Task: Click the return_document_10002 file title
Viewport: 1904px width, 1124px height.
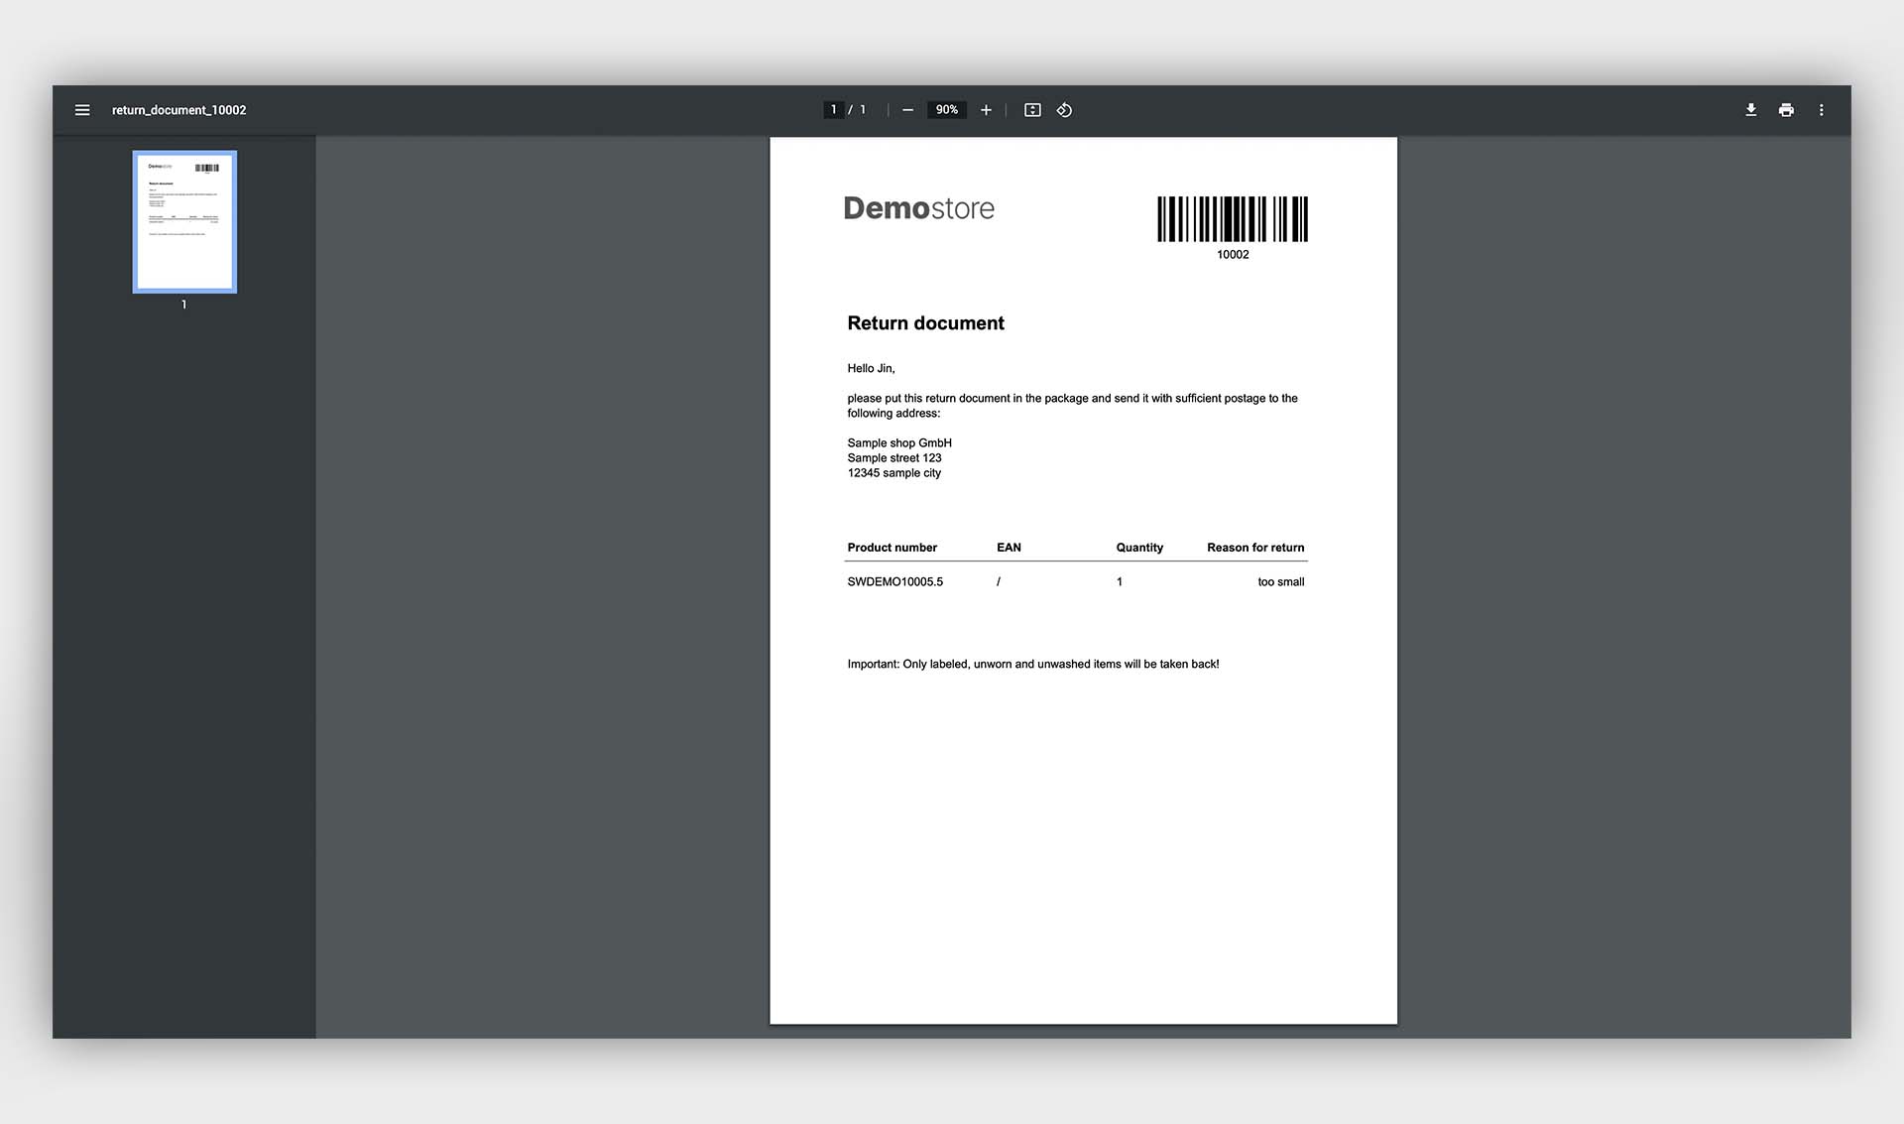Action: coord(178,110)
